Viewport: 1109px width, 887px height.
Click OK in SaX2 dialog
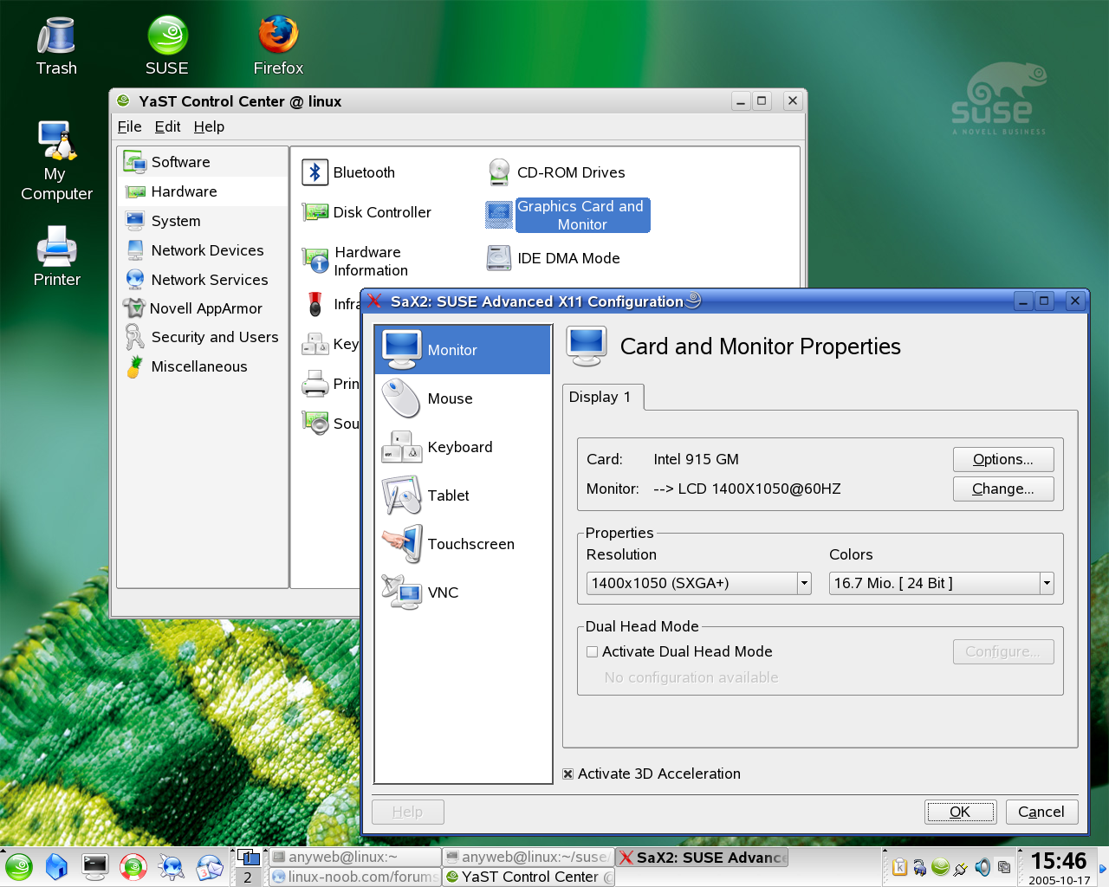tap(960, 812)
